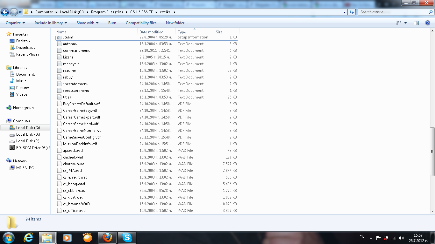
Task: Create a New folder
Action: (175, 23)
